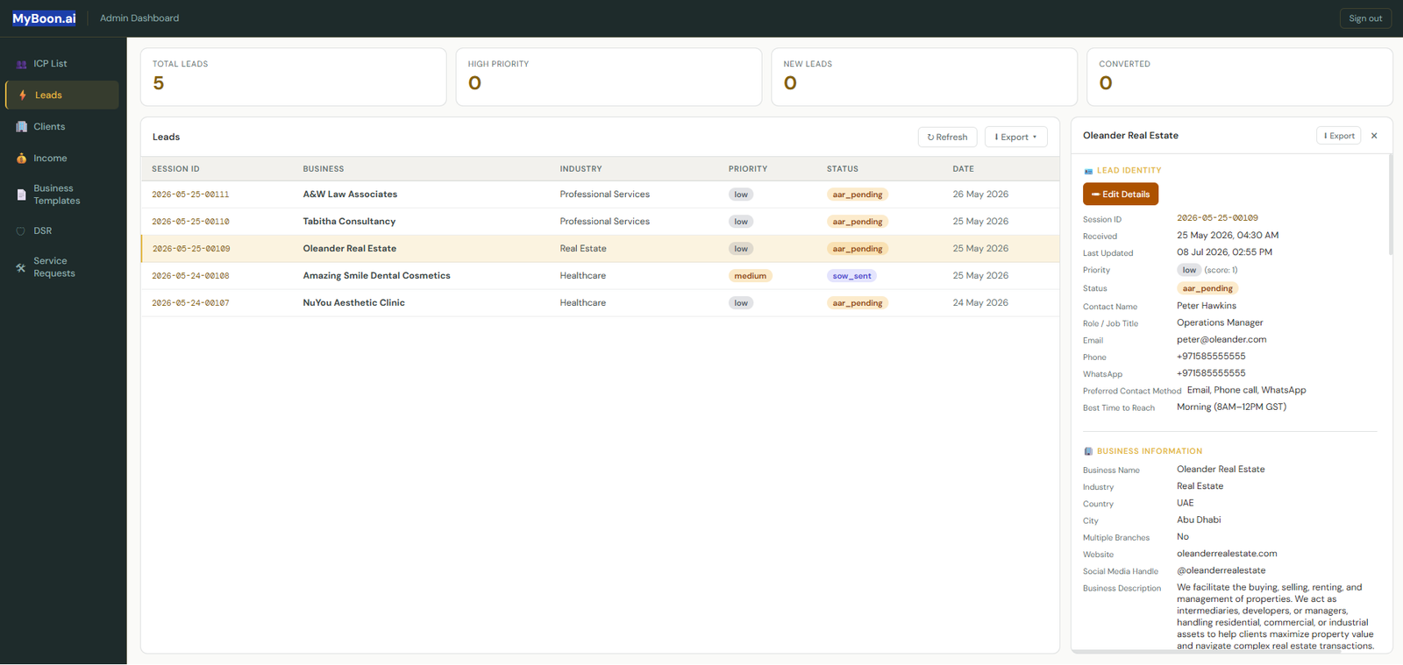Open the leads table Export dropdown
Screen dimensions: 1403x665
(x=1016, y=138)
